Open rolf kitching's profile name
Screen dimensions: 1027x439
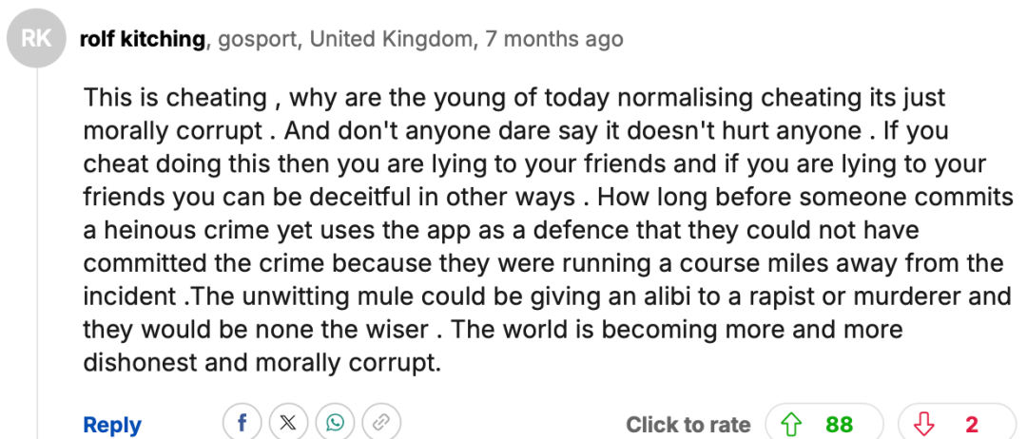coord(142,39)
